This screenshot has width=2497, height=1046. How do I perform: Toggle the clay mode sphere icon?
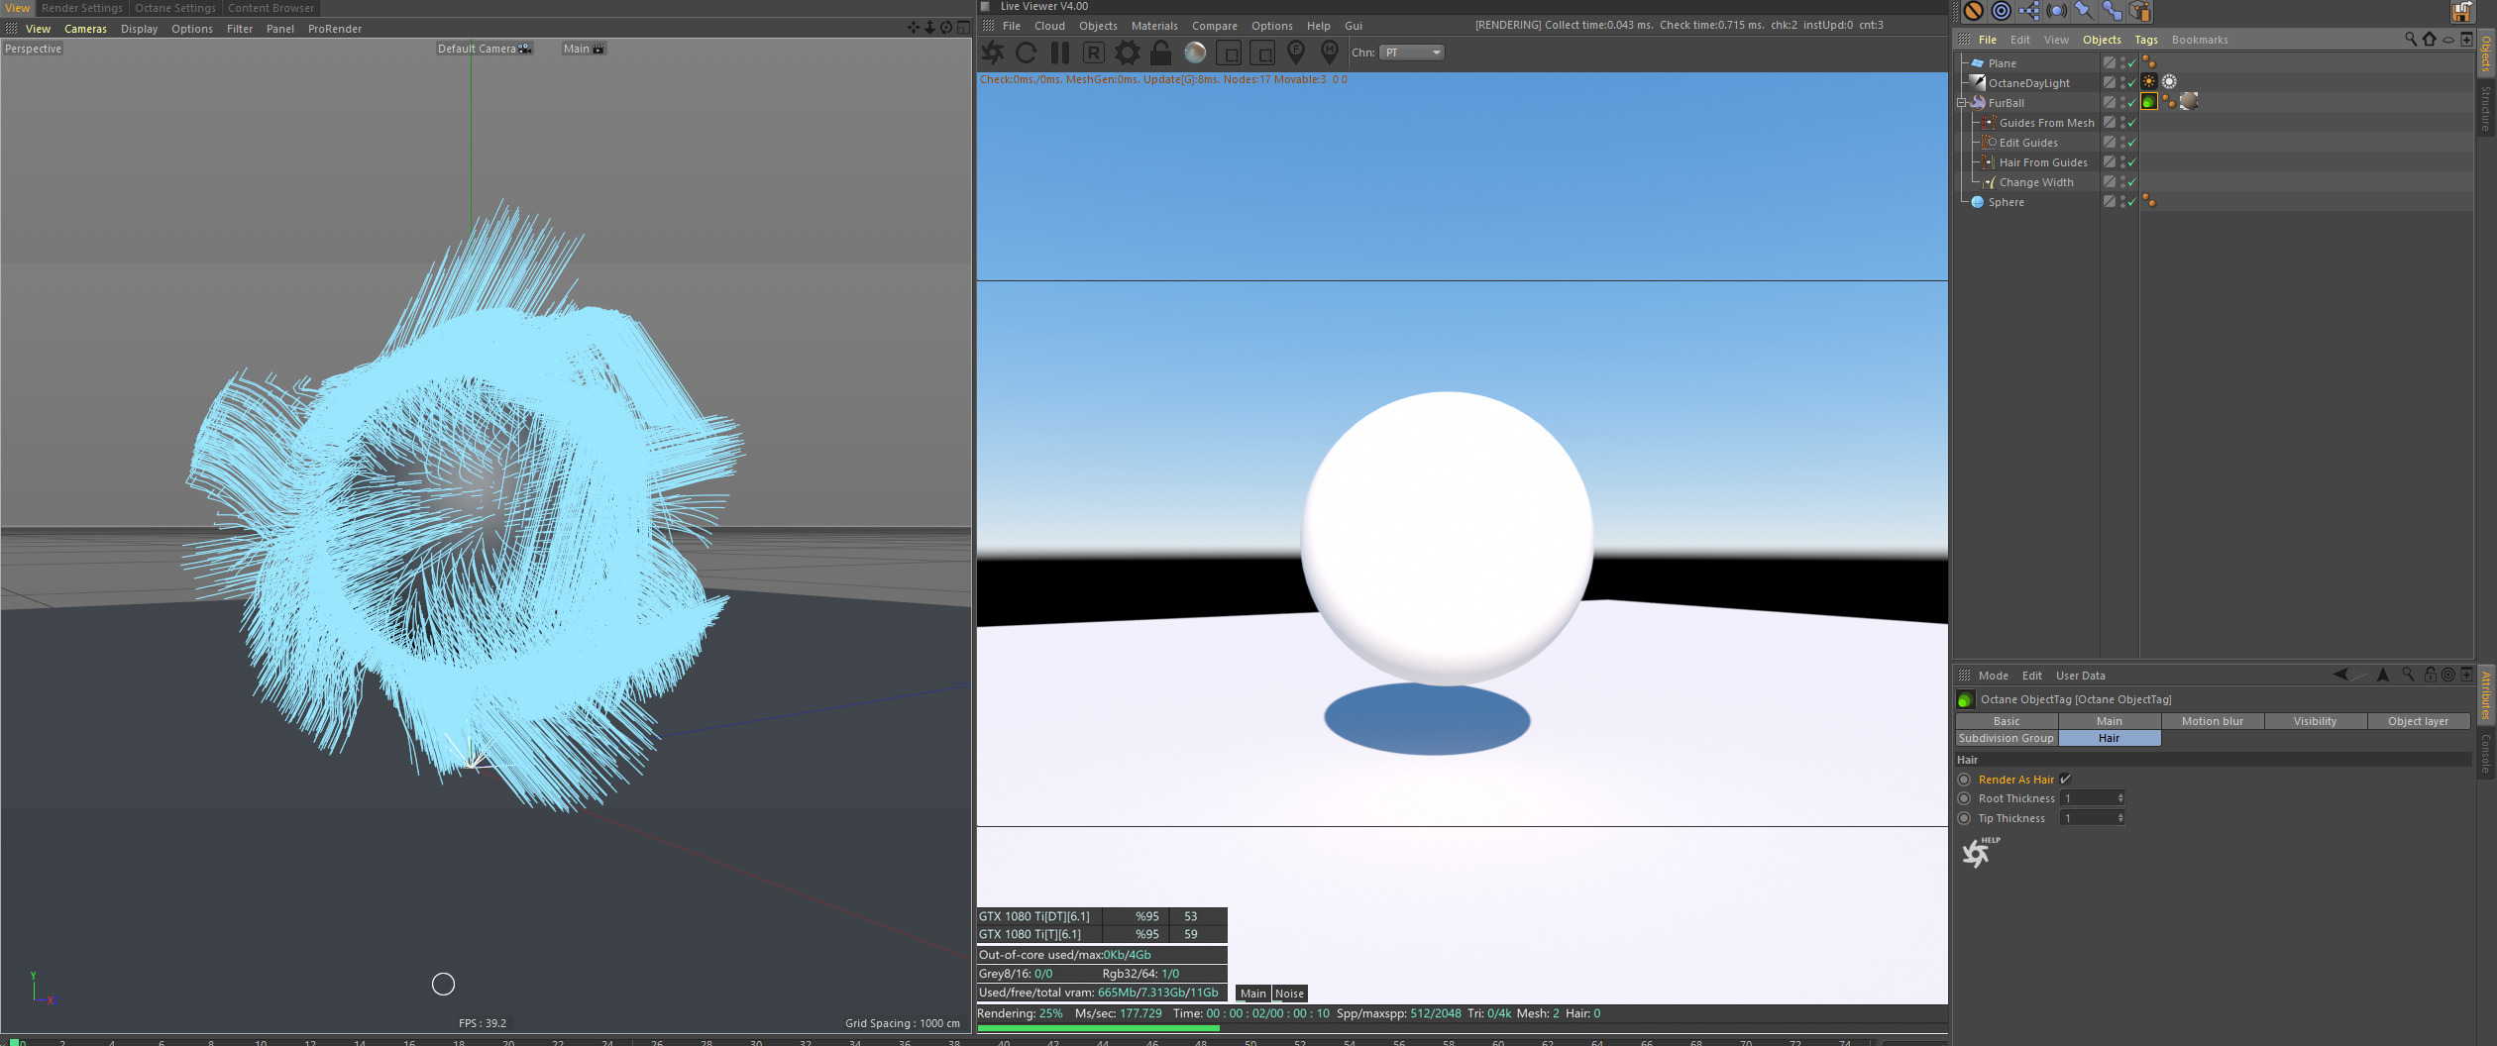point(1195,52)
